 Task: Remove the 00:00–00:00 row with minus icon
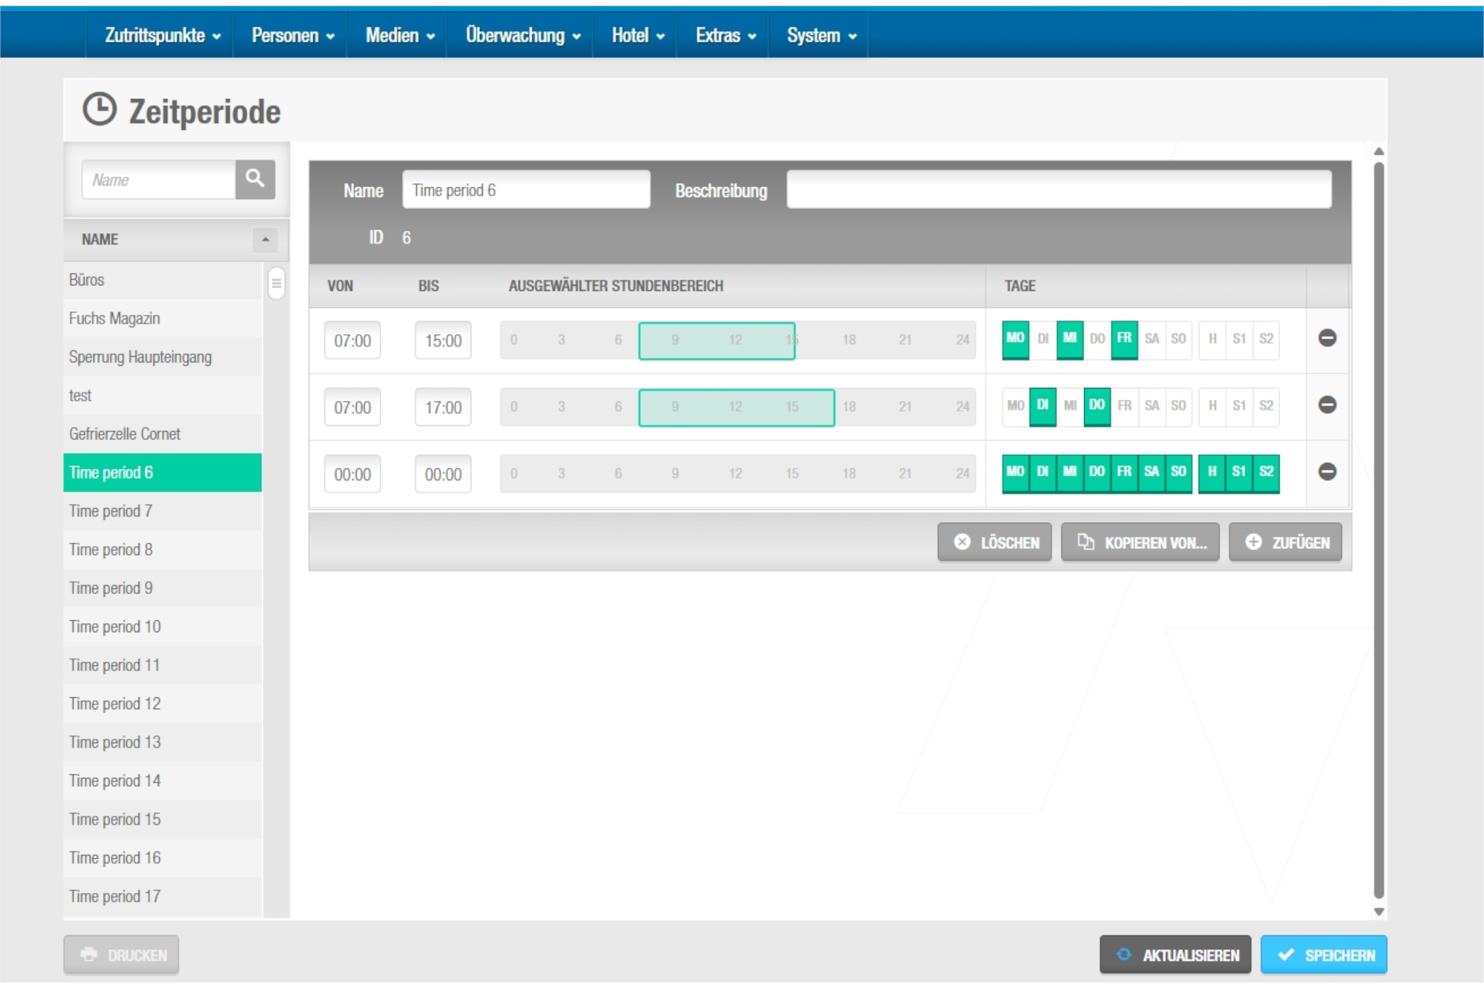tap(1326, 471)
